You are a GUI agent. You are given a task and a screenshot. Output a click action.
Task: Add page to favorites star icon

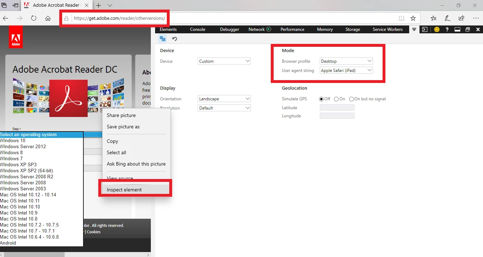click(x=413, y=18)
